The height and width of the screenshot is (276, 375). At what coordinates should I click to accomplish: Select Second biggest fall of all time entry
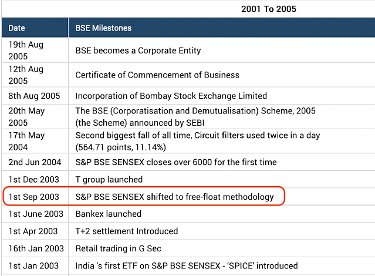pyautogui.click(x=198, y=142)
